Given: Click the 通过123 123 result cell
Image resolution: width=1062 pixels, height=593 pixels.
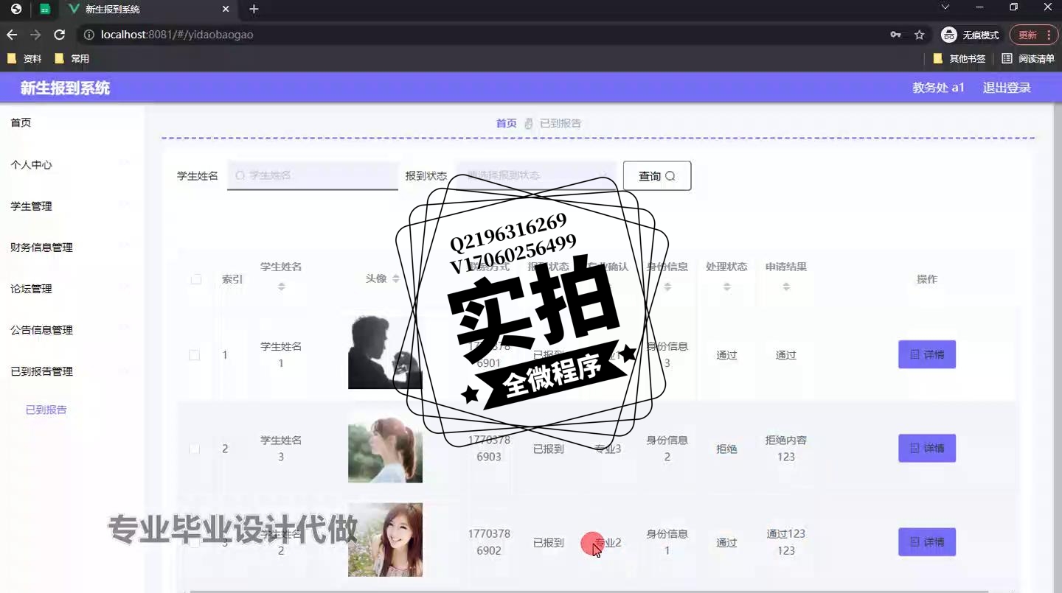Looking at the screenshot, I should [786, 542].
